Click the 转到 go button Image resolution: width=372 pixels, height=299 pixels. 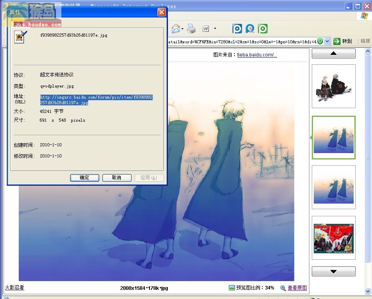(343, 41)
